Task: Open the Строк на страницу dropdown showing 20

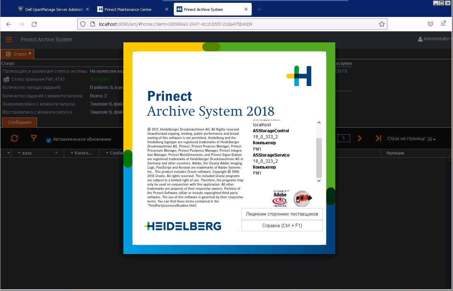Action: 431,139
